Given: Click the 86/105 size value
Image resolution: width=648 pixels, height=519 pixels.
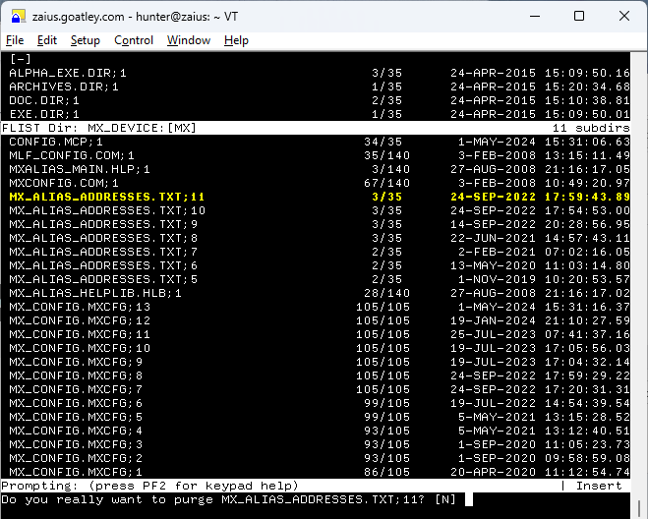Looking at the screenshot, I should (386, 472).
